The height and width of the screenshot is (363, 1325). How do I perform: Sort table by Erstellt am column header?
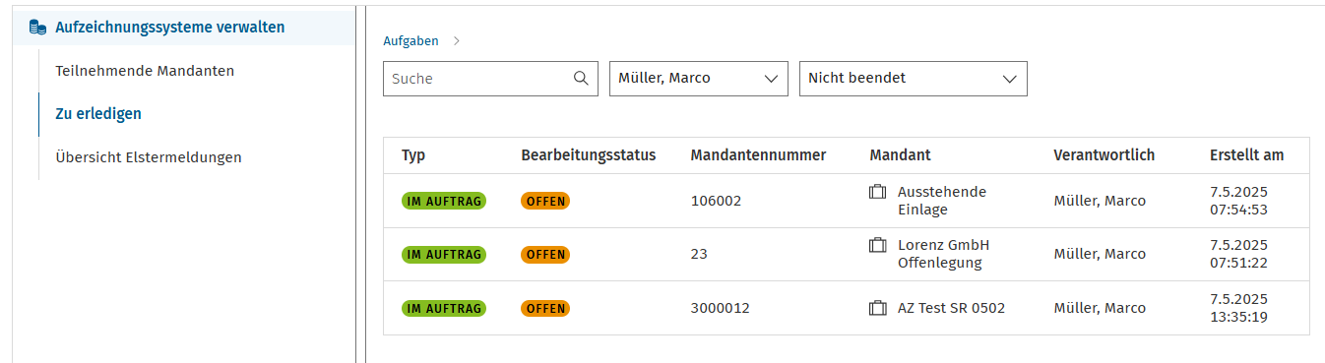click(1246, 155)
